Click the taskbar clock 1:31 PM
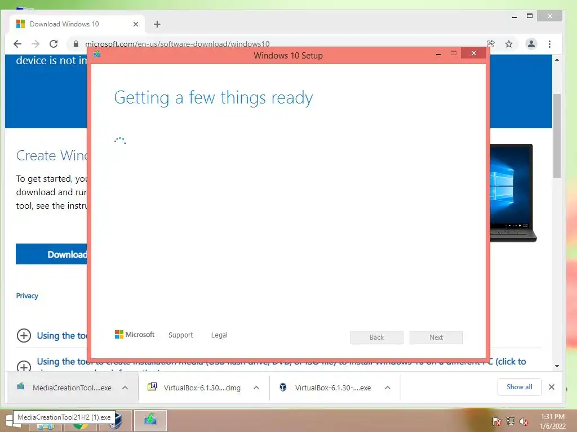This screenshot has height=432, width=577. (552, 417)
